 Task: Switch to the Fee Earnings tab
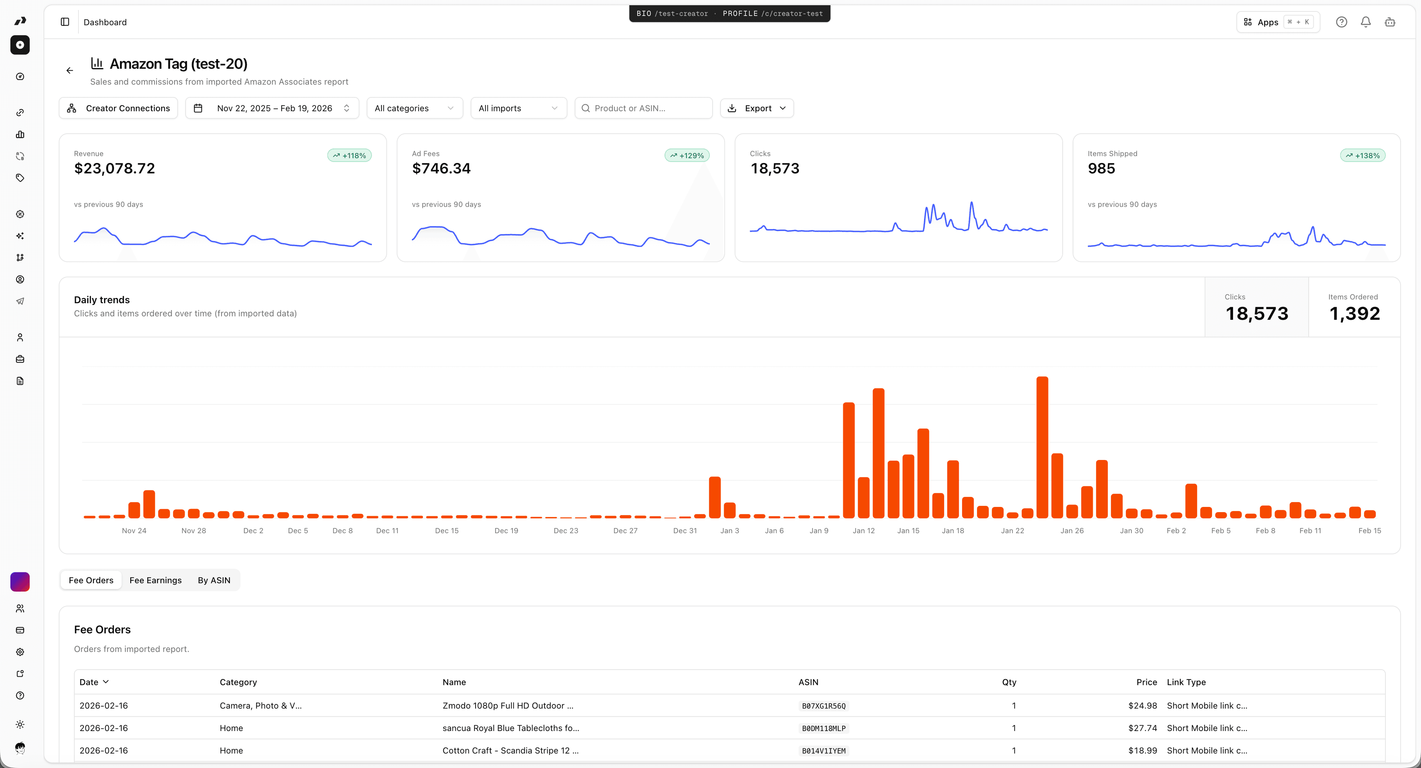(155, 580)
